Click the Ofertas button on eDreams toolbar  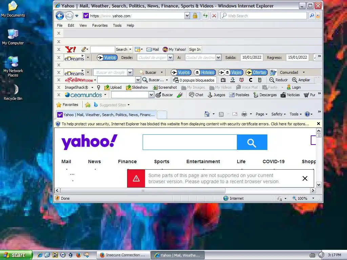(x=257, y=72)
